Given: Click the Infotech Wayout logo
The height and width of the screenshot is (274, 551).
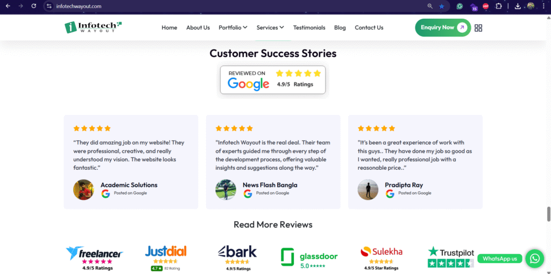Looking at the screenshot, I should point(93,27).
